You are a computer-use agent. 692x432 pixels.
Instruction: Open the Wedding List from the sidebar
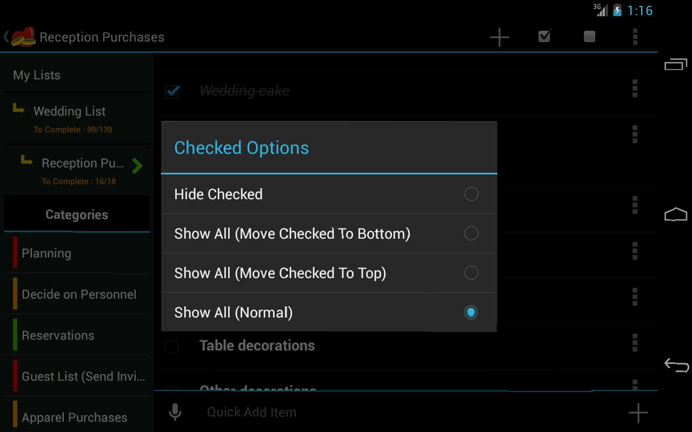tap(69, 111)
